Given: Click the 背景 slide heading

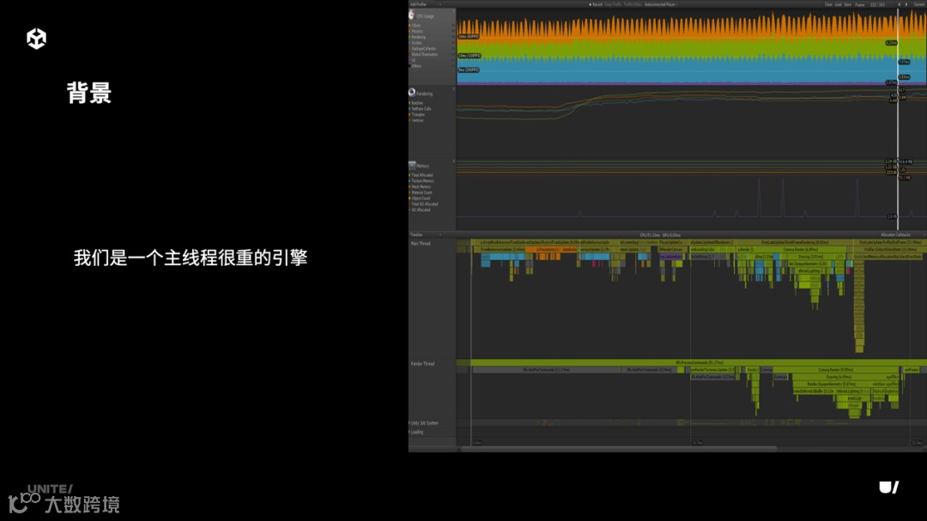Looking at the screenshot, I should click(x=88, y=93).
